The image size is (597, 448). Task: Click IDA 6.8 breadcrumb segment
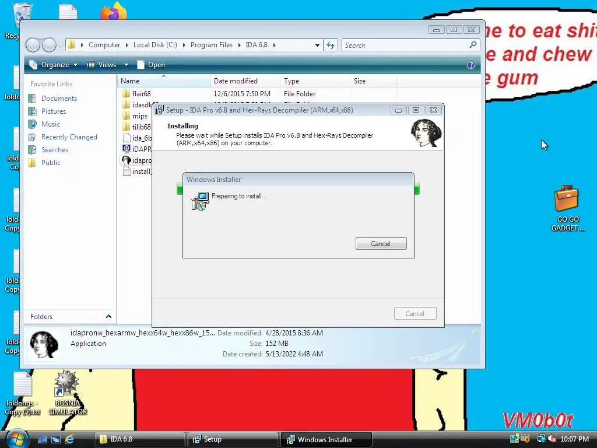coord(257,45)
